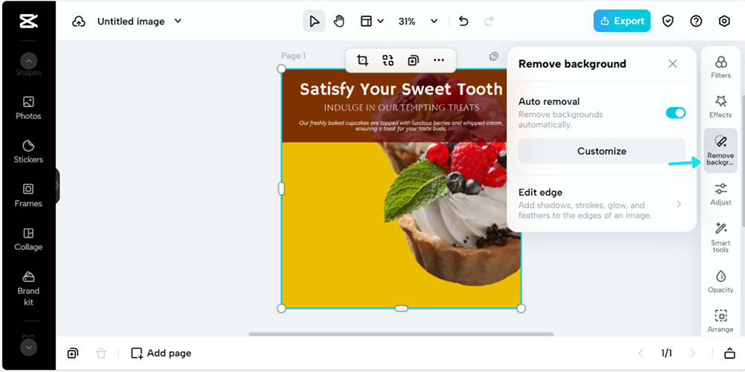This screenshot has width=745, height=372.
Task: Activate the hand pan tool
Action: (339, 22)
